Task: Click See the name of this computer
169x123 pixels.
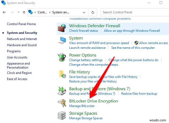Action: 133,48
